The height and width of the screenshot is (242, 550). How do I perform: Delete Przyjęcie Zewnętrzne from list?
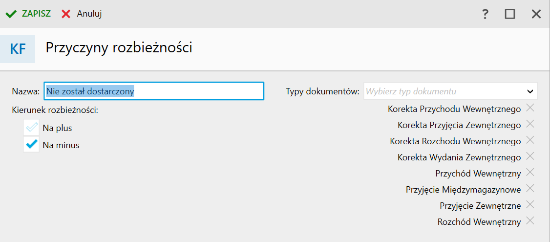point(530,205)
